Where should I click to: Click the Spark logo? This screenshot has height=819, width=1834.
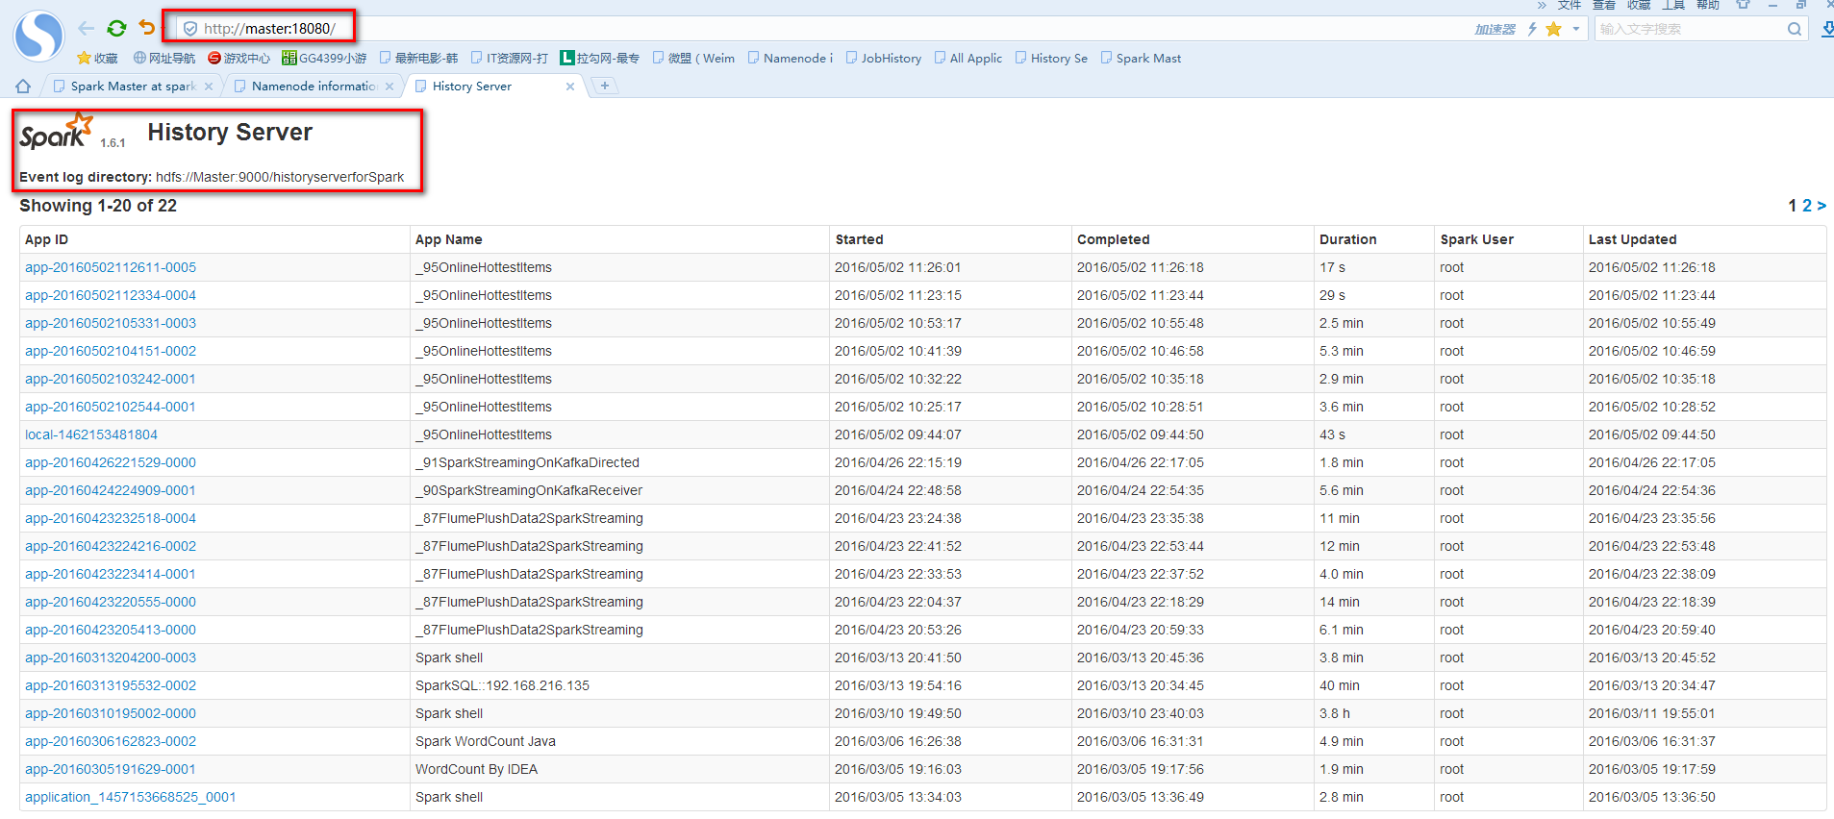57,132
